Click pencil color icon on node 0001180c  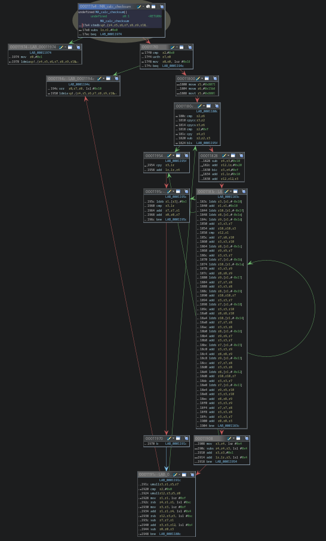tap(199, 106)
